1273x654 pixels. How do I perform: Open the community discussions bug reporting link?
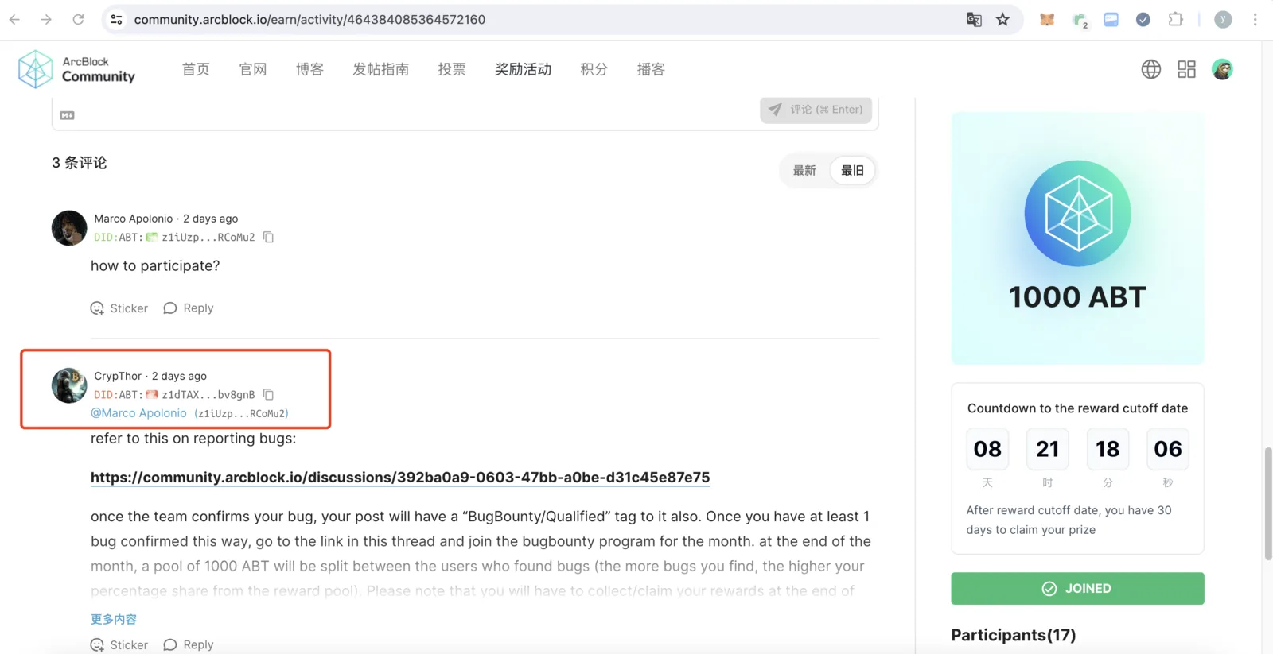[x=400, y=478]
